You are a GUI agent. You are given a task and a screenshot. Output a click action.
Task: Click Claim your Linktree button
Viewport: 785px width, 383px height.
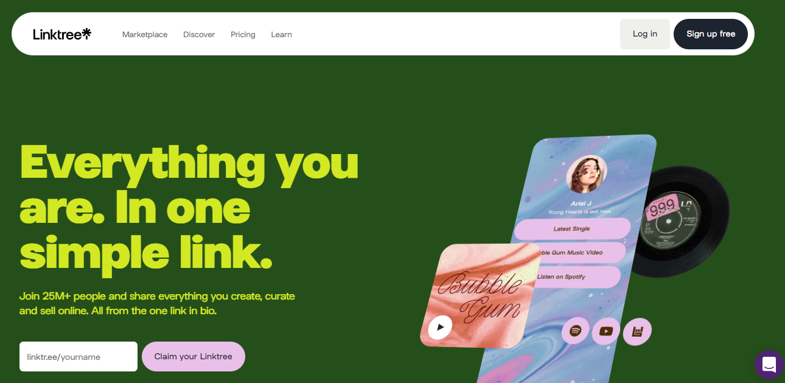click(x=194, y=356)
